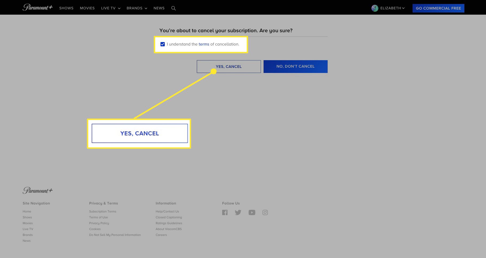Click the Yes, Cancel button

pos(229,67)
